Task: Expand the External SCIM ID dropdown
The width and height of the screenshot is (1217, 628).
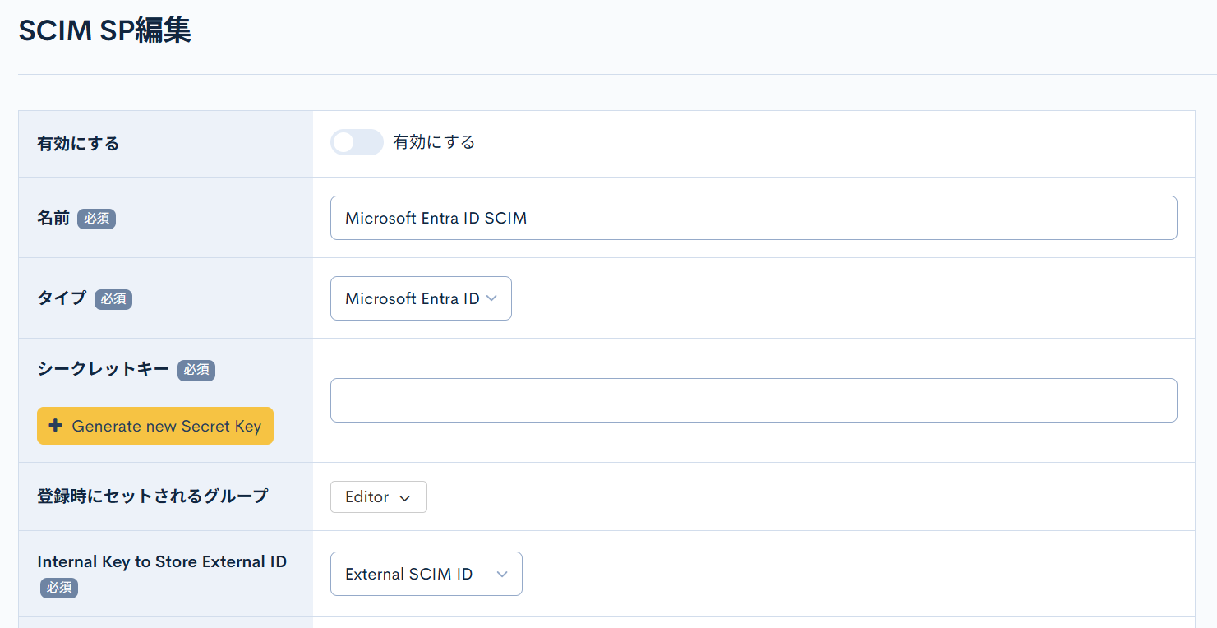Action: click(425, 574)
